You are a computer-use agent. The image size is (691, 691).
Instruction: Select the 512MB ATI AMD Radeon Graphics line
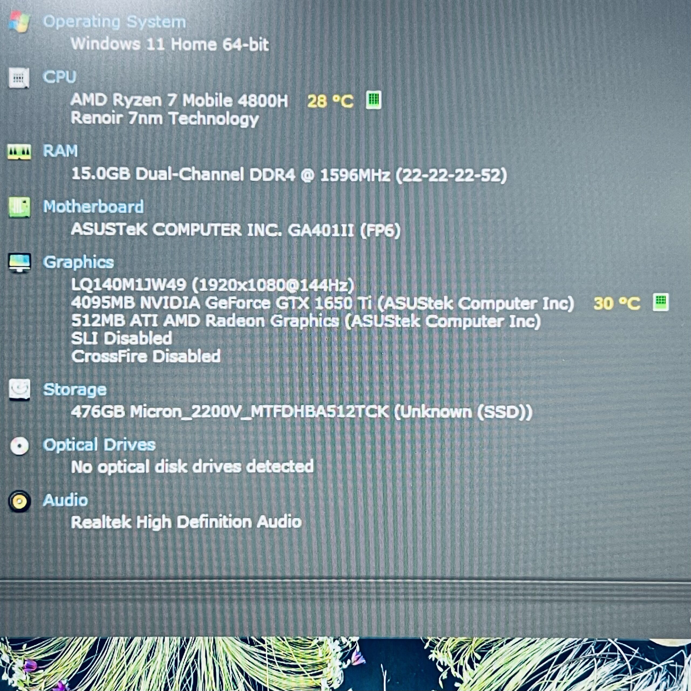306,321
